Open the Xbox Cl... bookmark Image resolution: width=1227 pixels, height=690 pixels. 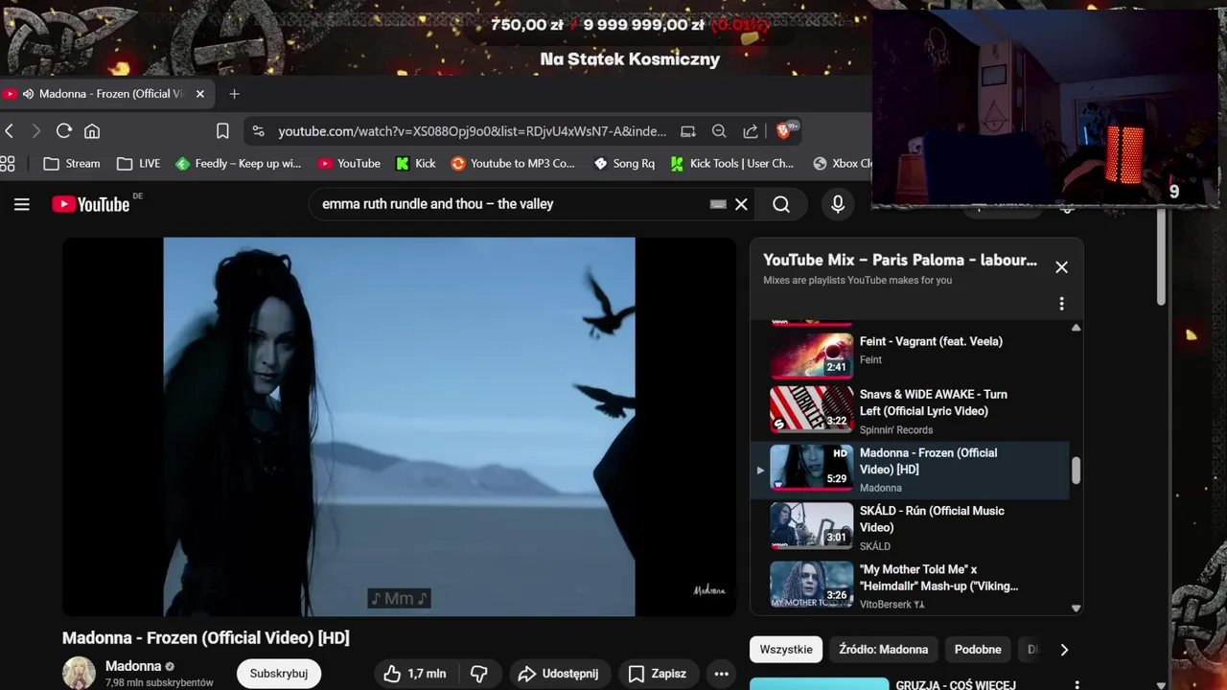click(x=842, y=164)
